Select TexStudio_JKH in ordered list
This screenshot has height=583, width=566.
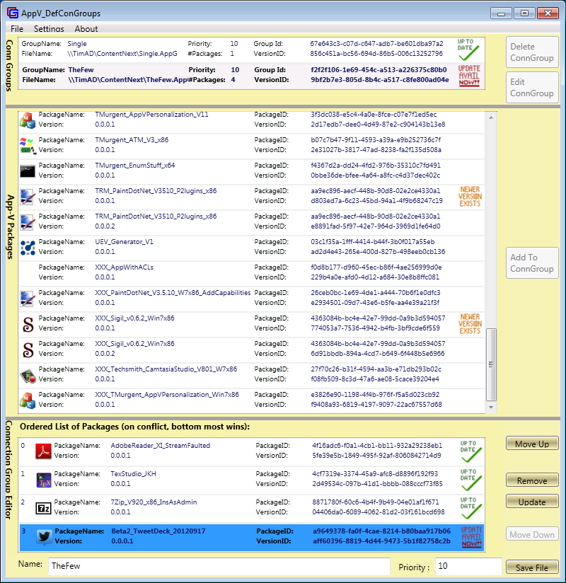click(252, 480)
